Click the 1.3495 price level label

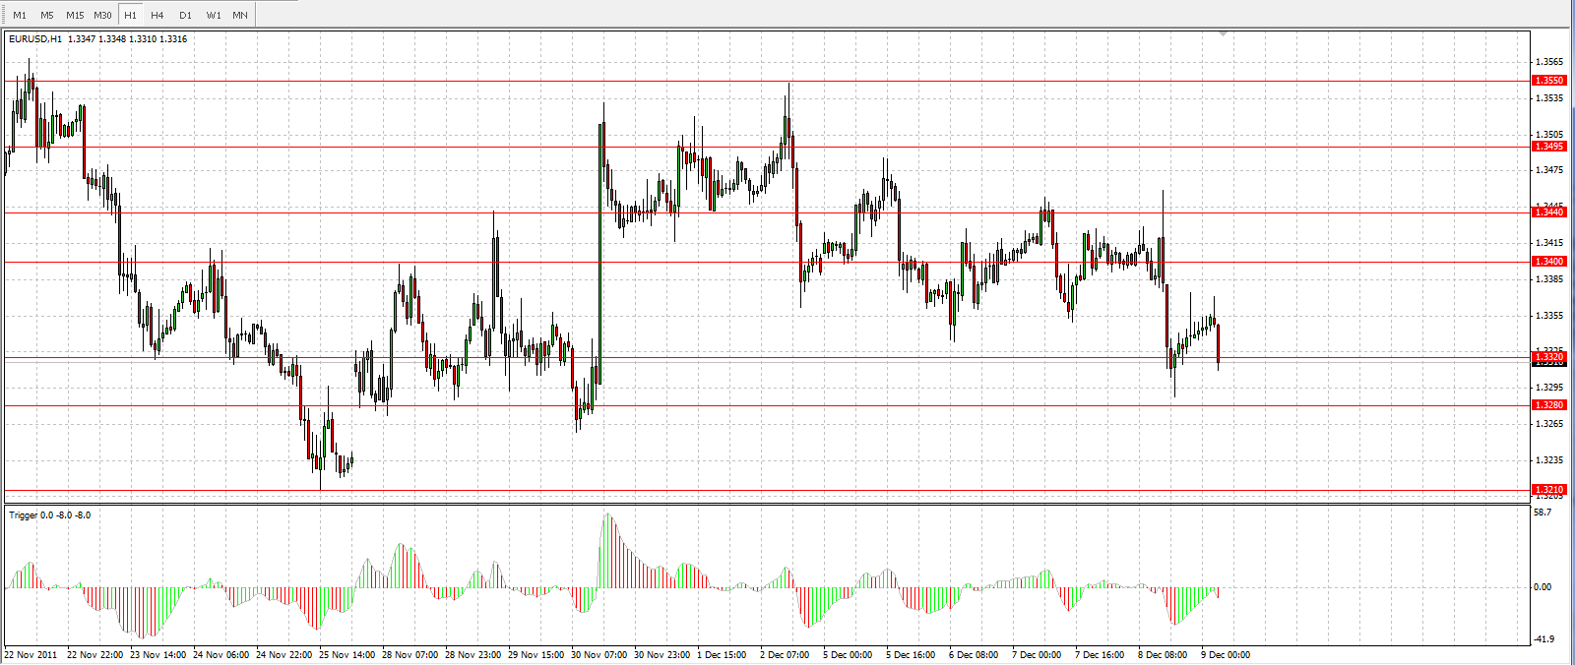[x=1549, y=147]
